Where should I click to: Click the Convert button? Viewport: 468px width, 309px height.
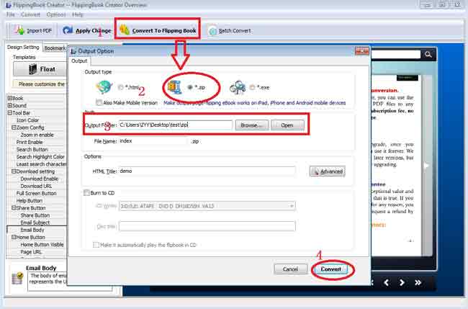click(x=330, y=269)
